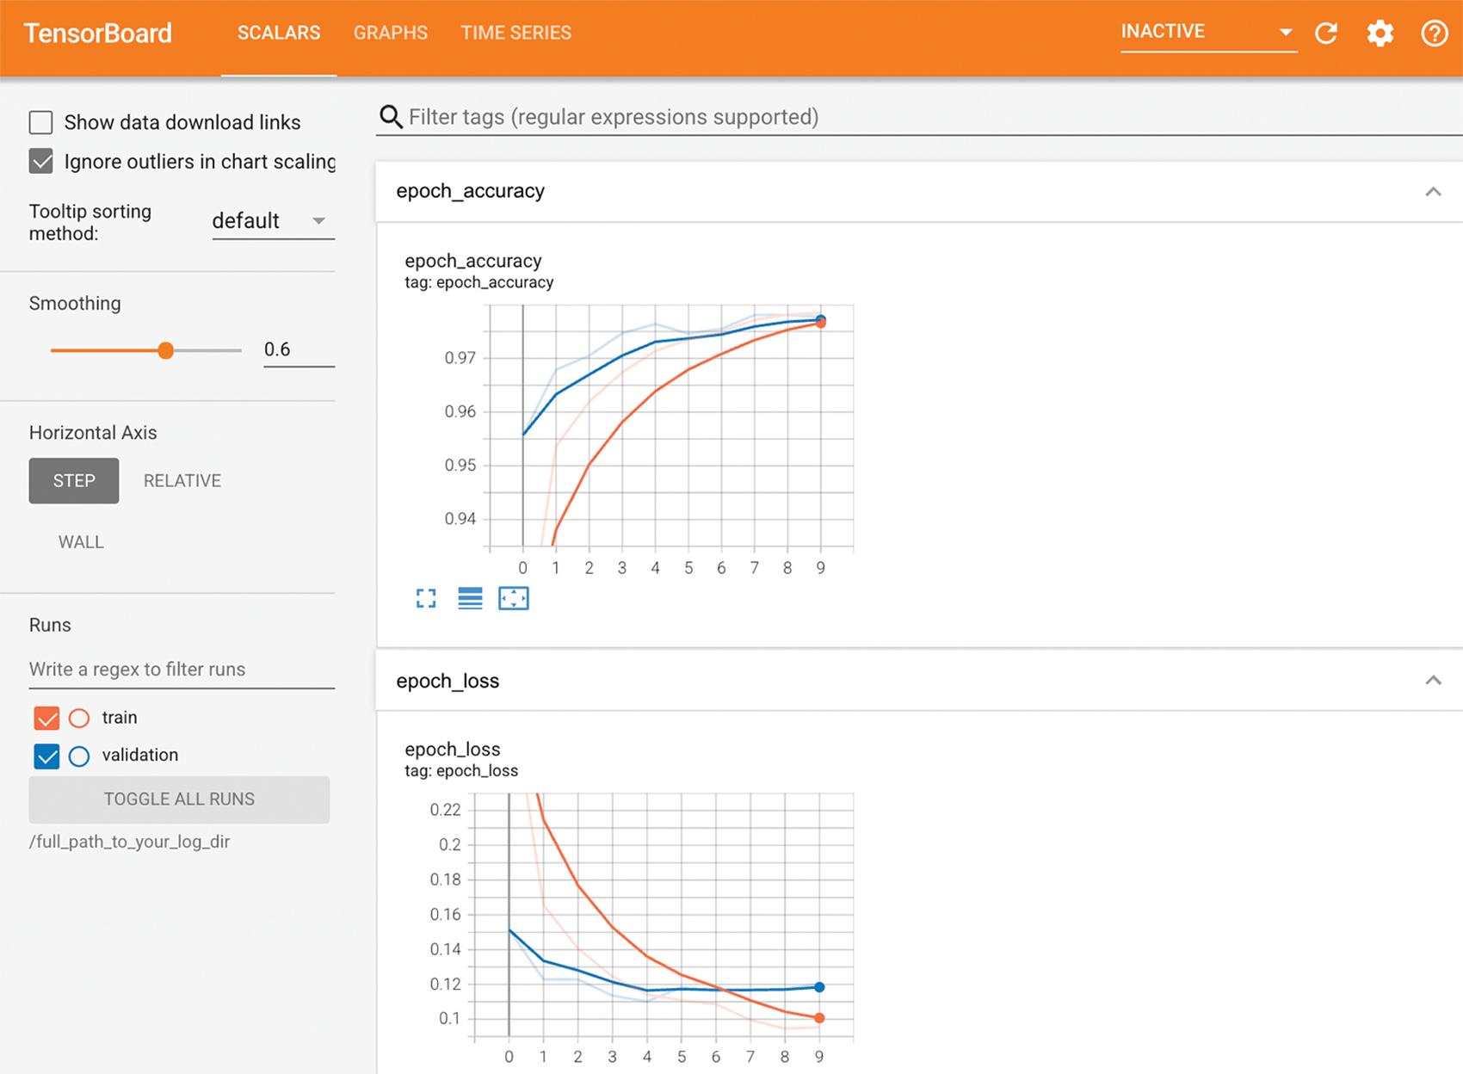Enable Show data download links checkbox
The height and width of the screenshot is (1074, 1463).
[41, 122]
